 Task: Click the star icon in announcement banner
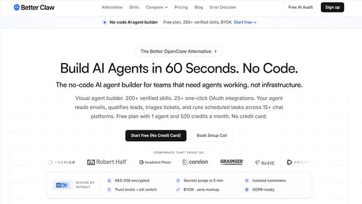(105, 22)
